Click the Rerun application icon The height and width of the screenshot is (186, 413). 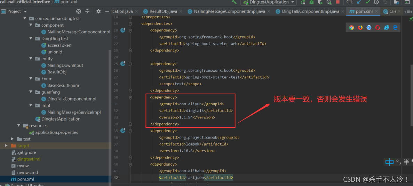pyautogui.click(x=303, y=2)
